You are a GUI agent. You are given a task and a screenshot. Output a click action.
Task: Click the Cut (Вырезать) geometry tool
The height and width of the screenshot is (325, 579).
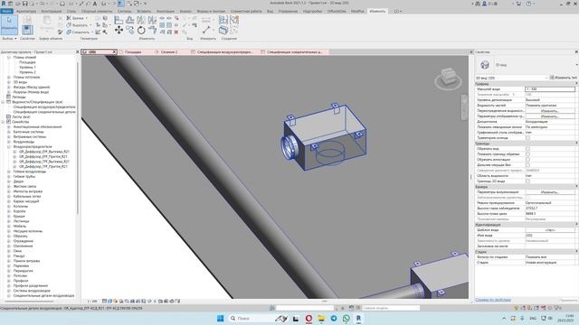click(77, 25)
